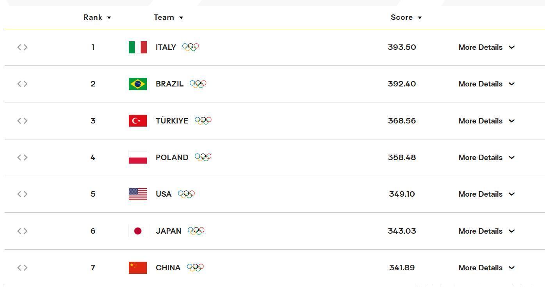This screenshot has height=289, width=545.
Task: Open More Details for China
Action: point(486,268)
